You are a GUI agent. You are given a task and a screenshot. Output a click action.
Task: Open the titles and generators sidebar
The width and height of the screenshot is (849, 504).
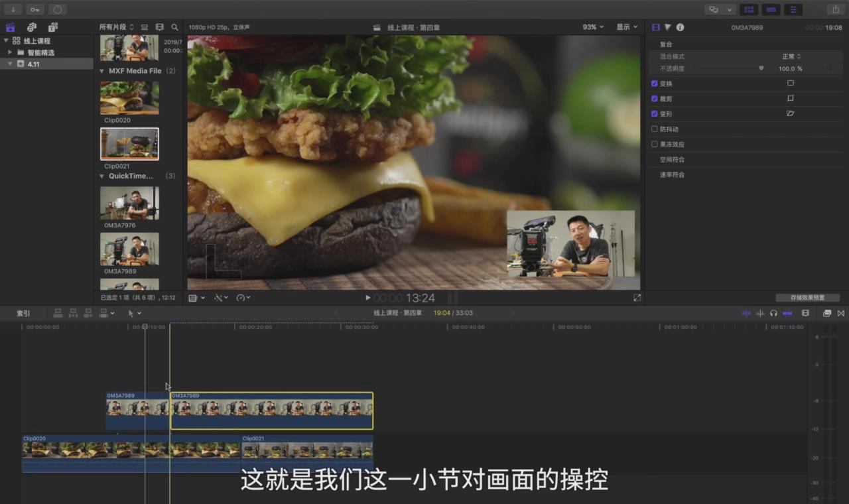pos(53,27)
